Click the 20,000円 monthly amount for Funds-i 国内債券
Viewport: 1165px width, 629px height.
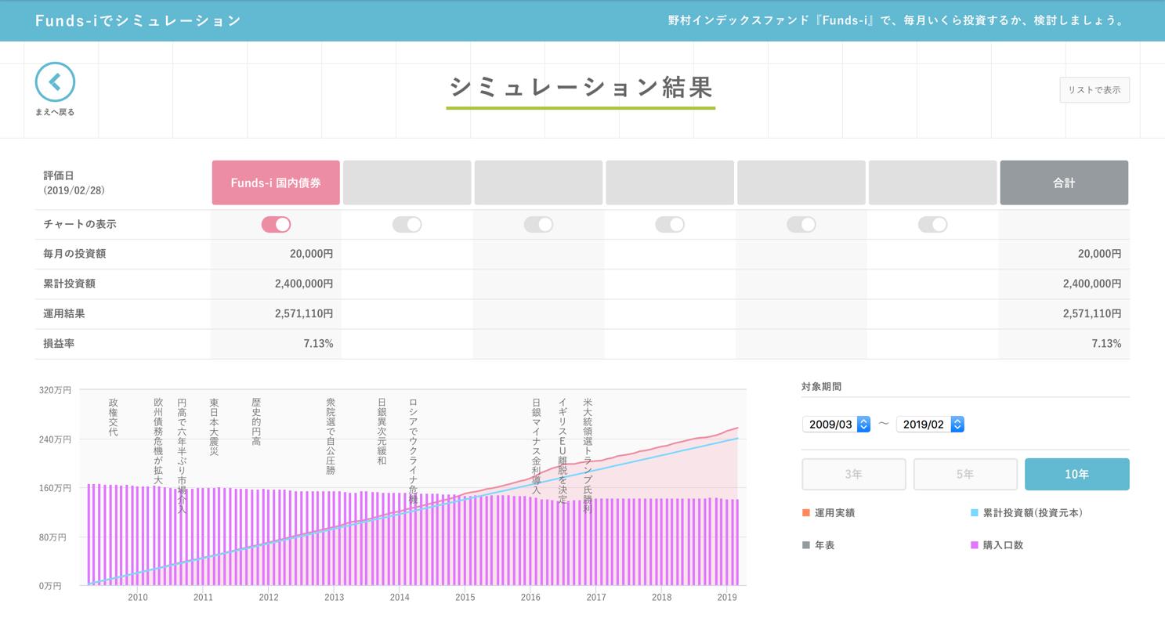tap(311, 254)
